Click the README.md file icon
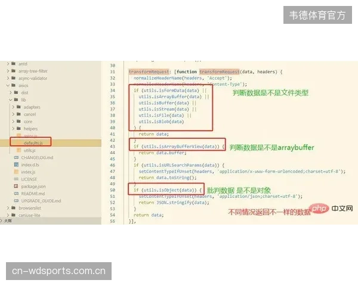This screenshot has height=286, width=358. click(x=16, y=194)
